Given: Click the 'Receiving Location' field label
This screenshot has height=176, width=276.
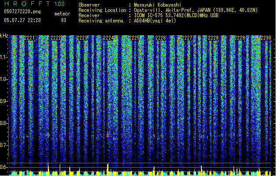Looking at the screenshot, I should [x=102, y=10].
